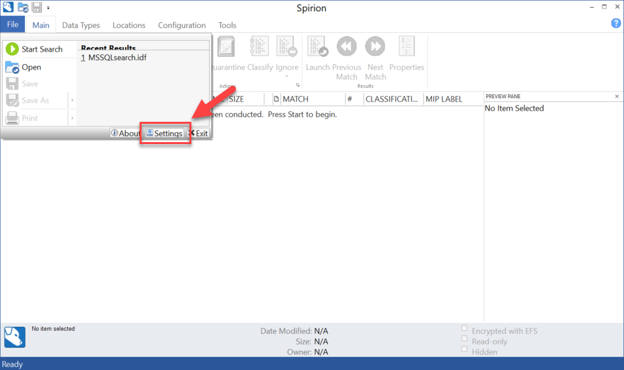Open recent result MSSQLsearch.idf
624x370 pixels.
(113, 58)
